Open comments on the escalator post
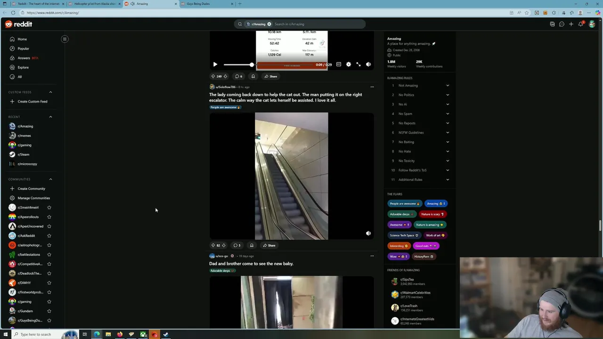Image resolution: width=603 pixels, height=339 pixels. pyautogui.click(x=237, y=245)
